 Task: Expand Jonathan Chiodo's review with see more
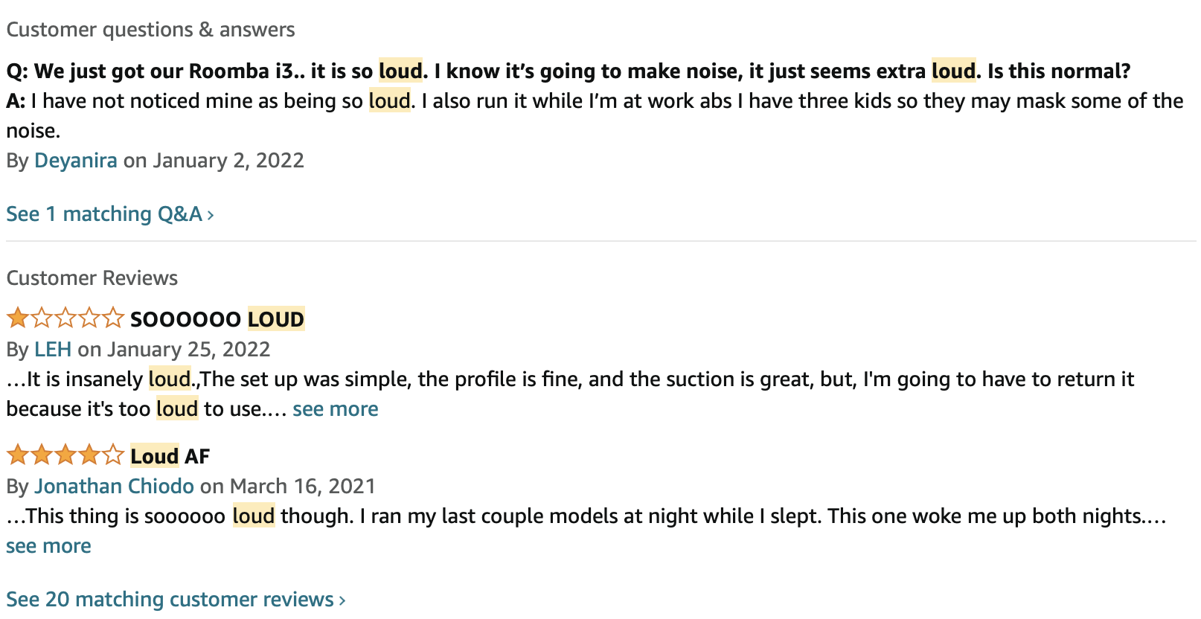[x=48, y=546]
